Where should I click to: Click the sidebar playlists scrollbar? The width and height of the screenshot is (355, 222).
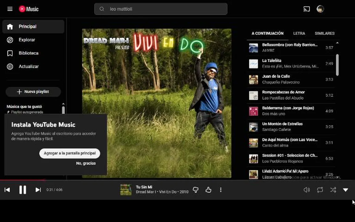63,110
